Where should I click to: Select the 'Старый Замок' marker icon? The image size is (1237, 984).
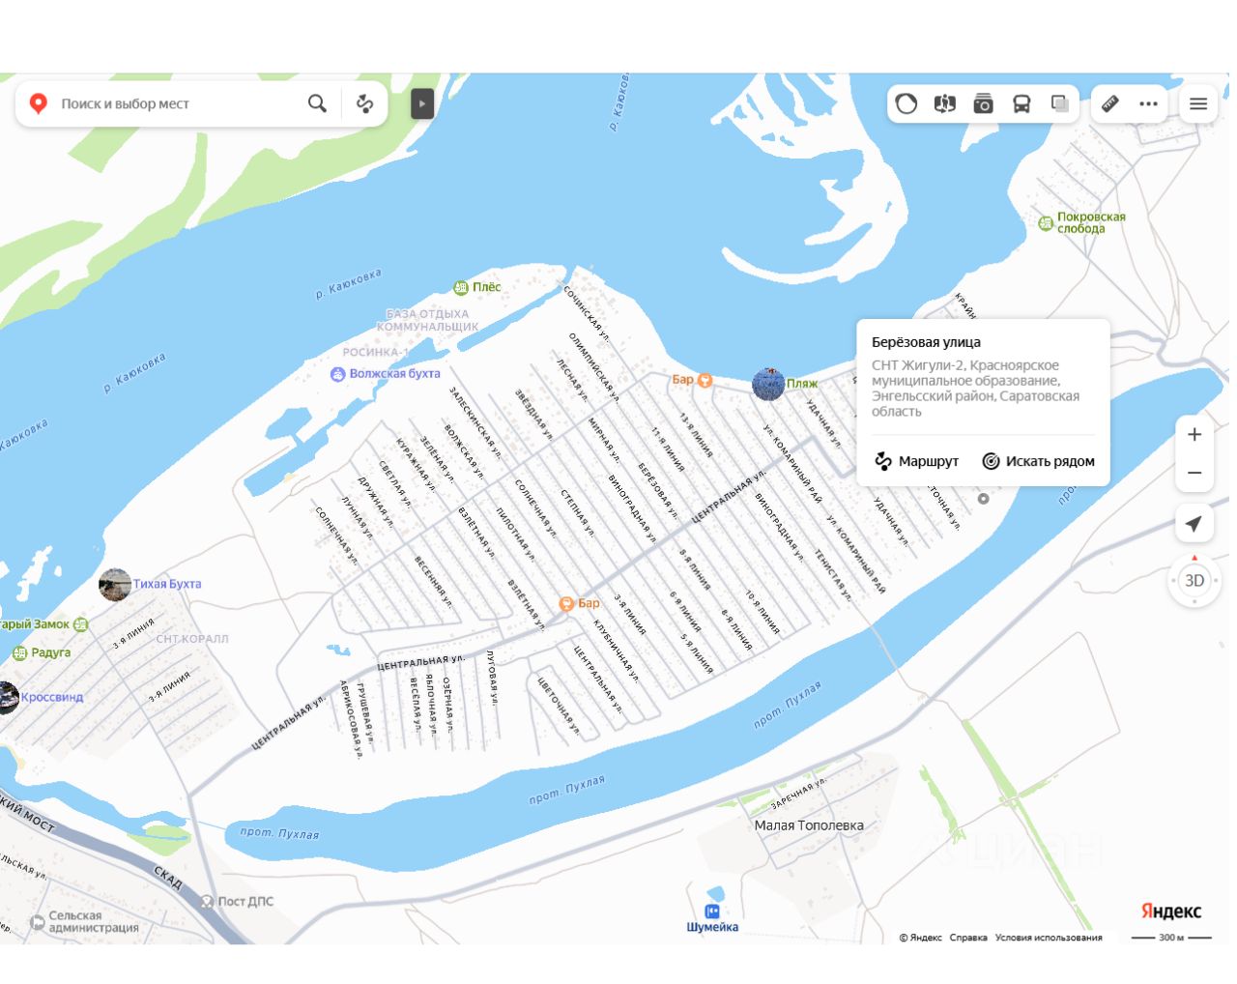pyautogui.click(x=81, y=624)
